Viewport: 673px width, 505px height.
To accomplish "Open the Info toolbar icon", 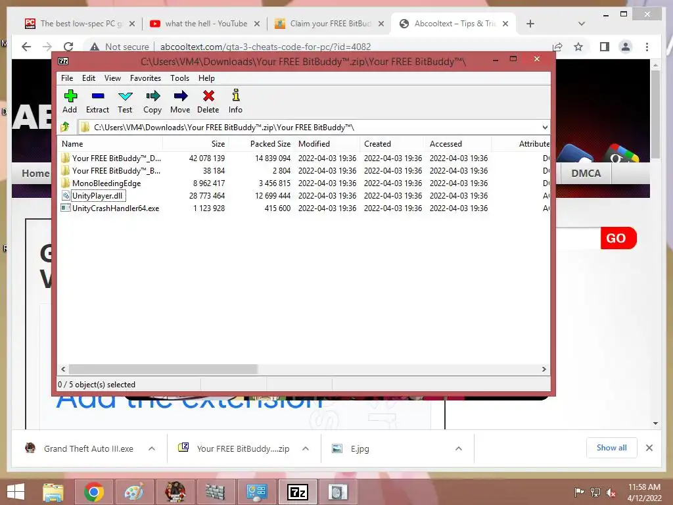I will pos(235,101).
